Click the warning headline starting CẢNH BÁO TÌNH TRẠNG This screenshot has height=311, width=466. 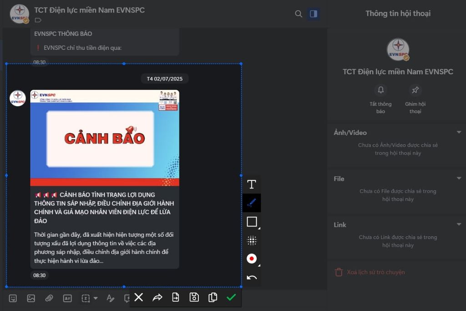(x=104, y=208)
